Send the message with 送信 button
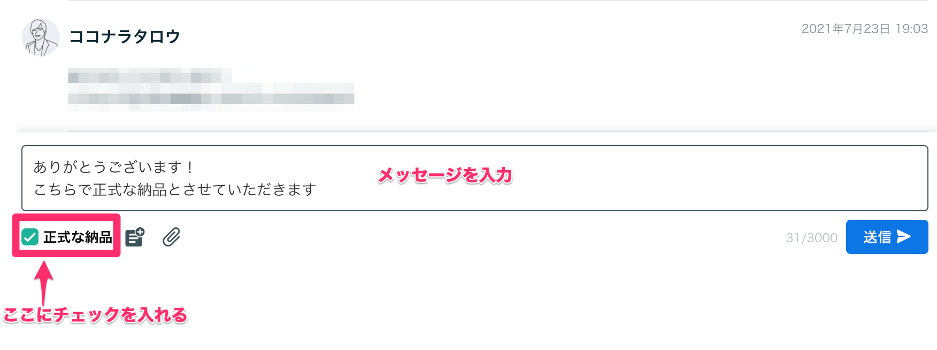937x350 pixels. point(887,237)
